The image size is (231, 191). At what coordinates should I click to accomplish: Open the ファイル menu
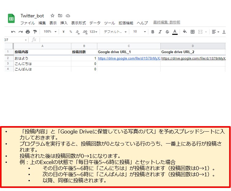click(x=28, y=23)
